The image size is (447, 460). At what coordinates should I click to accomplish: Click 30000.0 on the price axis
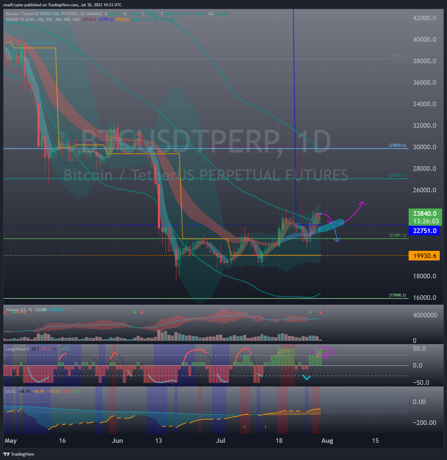[x=425, y=147]
